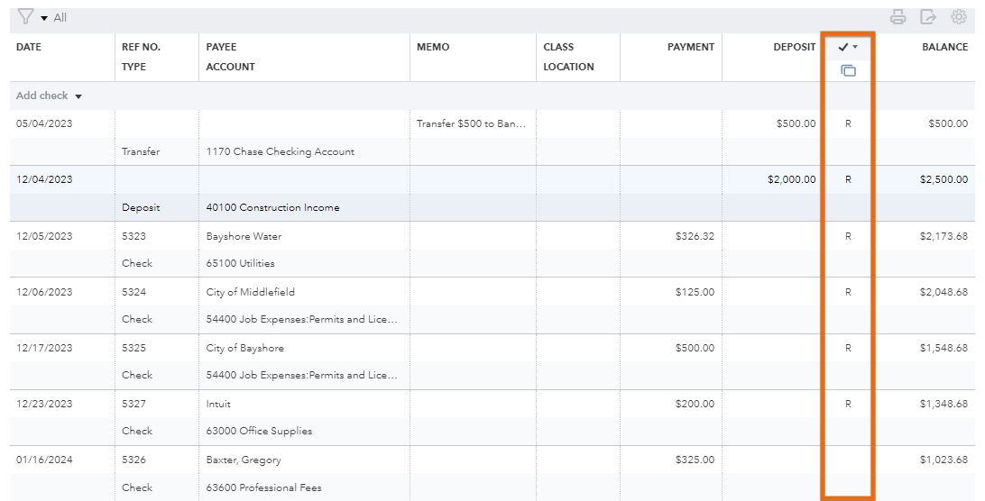Click the copy icon under reconcile header

pyautogui.click(x=848, y=70)
